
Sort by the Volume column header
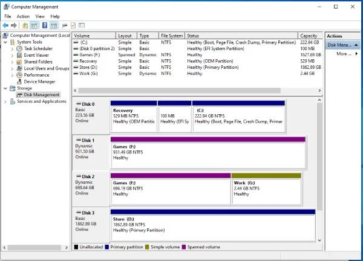pos(94,36)
